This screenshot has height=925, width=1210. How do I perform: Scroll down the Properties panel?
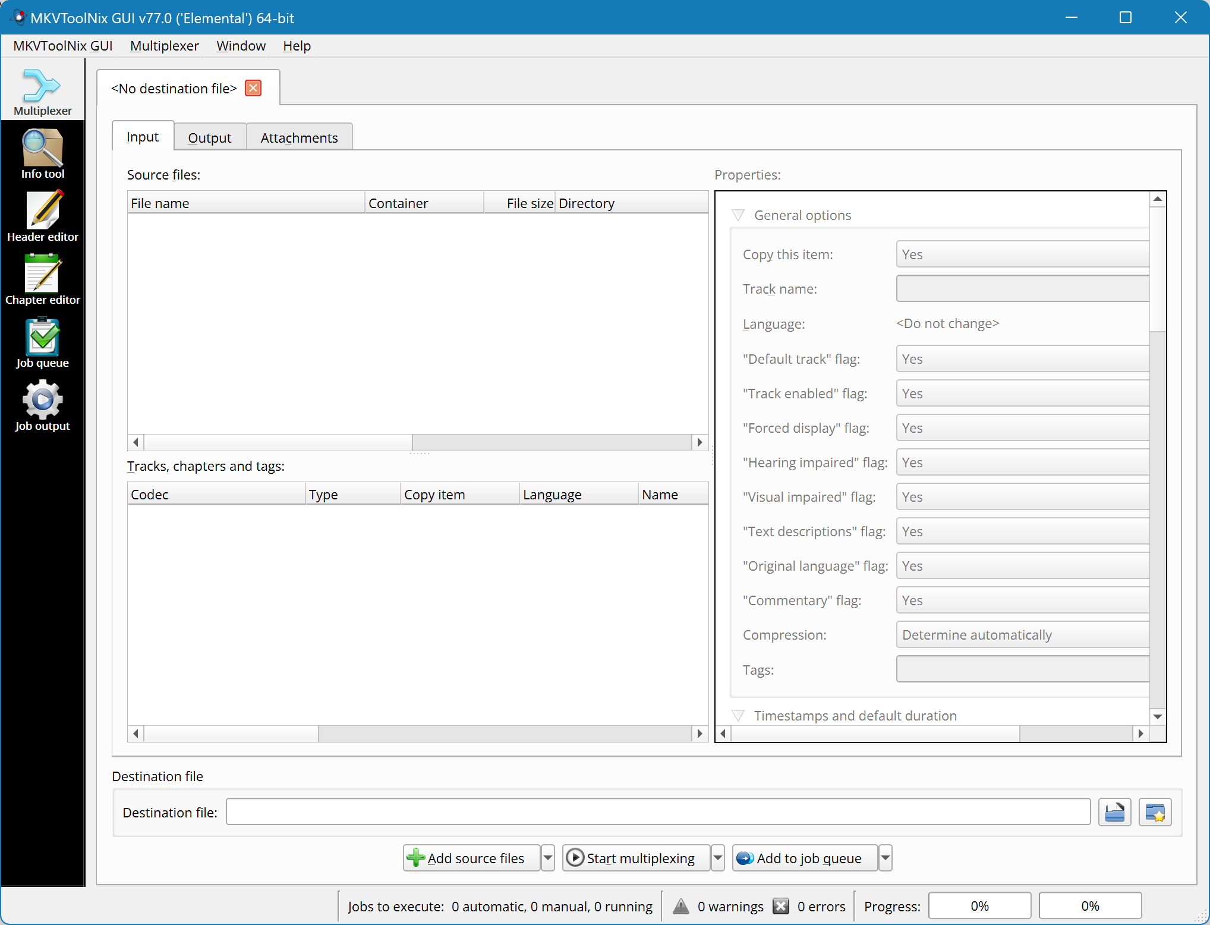coord(1158,717)
